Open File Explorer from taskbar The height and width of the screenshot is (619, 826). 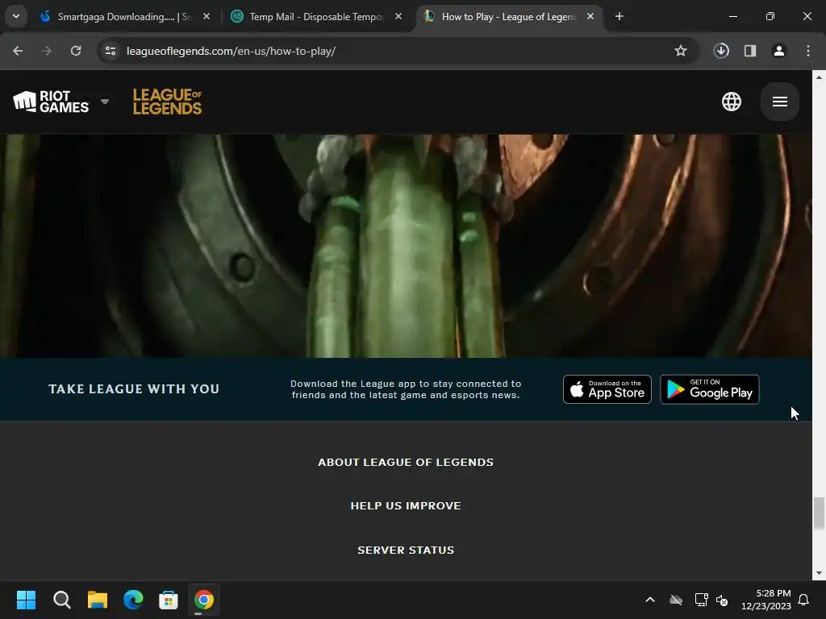coord(98,600)
